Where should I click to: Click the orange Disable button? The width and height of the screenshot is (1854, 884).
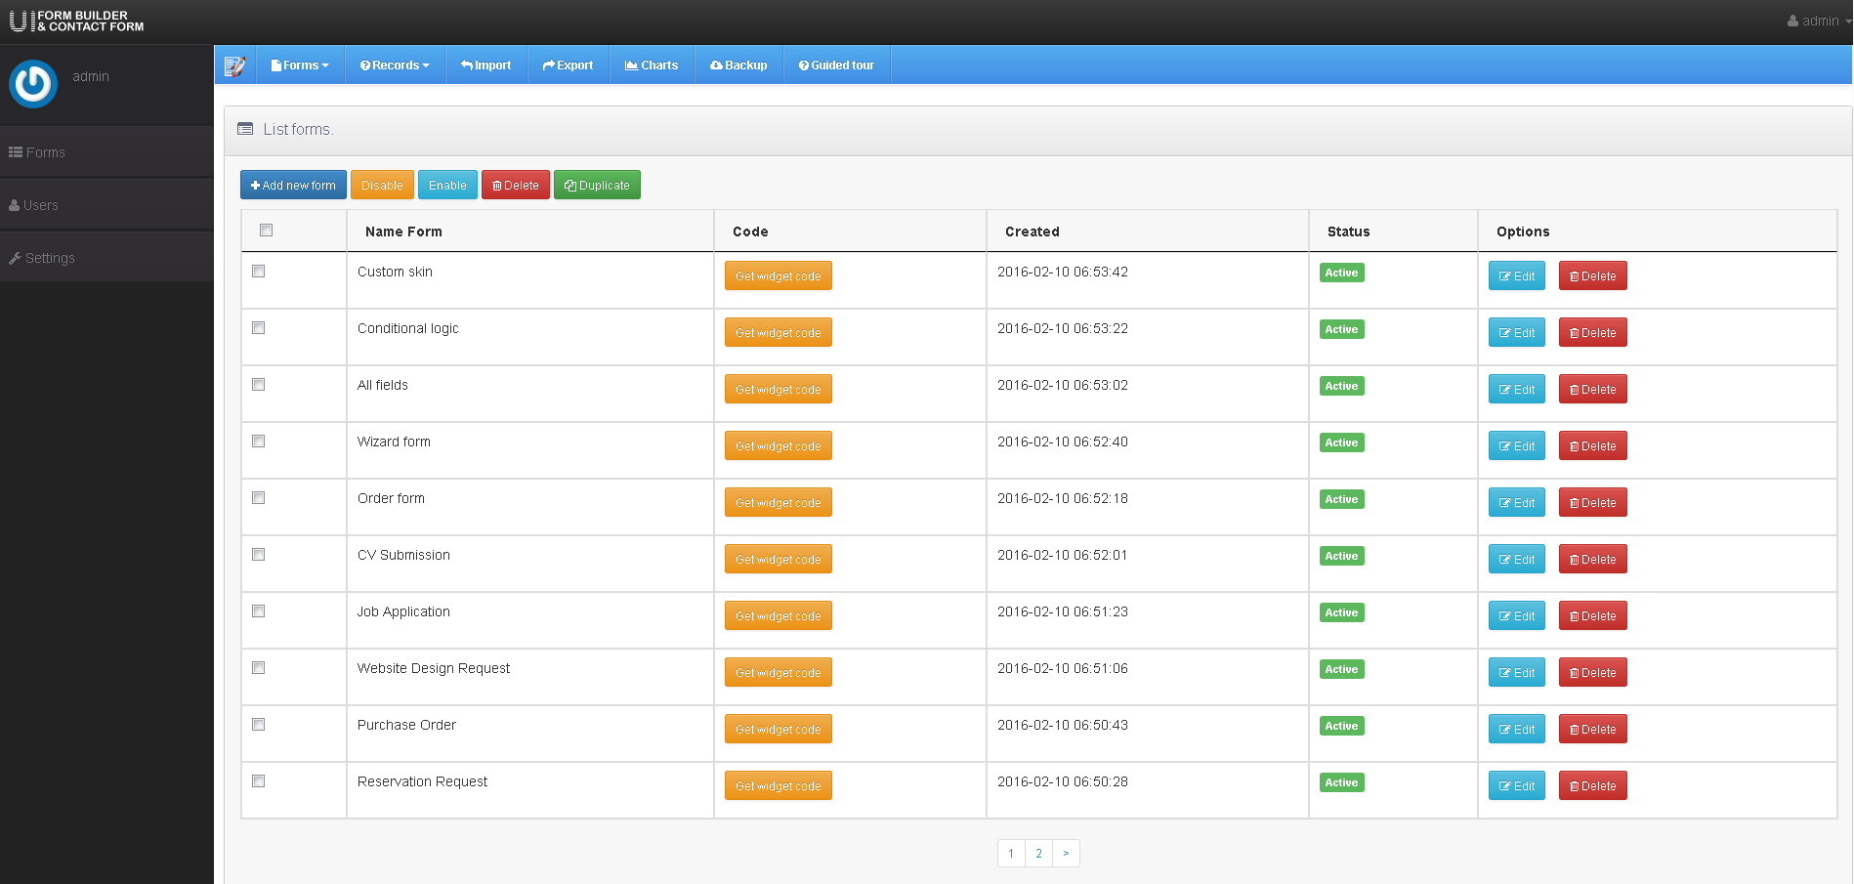click(x=382, y=186)
